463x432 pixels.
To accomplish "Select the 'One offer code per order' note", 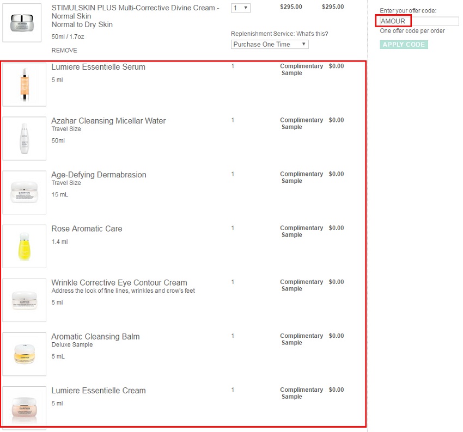I will tap(412, 31).
